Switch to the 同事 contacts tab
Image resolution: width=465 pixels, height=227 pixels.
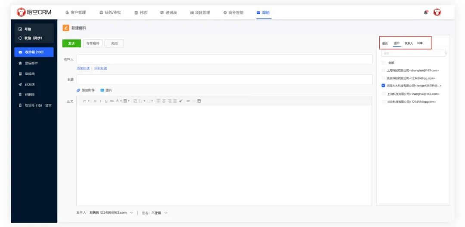tap(420, 43)
